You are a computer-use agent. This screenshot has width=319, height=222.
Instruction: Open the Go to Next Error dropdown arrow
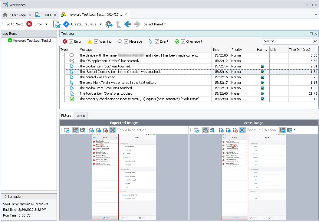pos(46,24)
